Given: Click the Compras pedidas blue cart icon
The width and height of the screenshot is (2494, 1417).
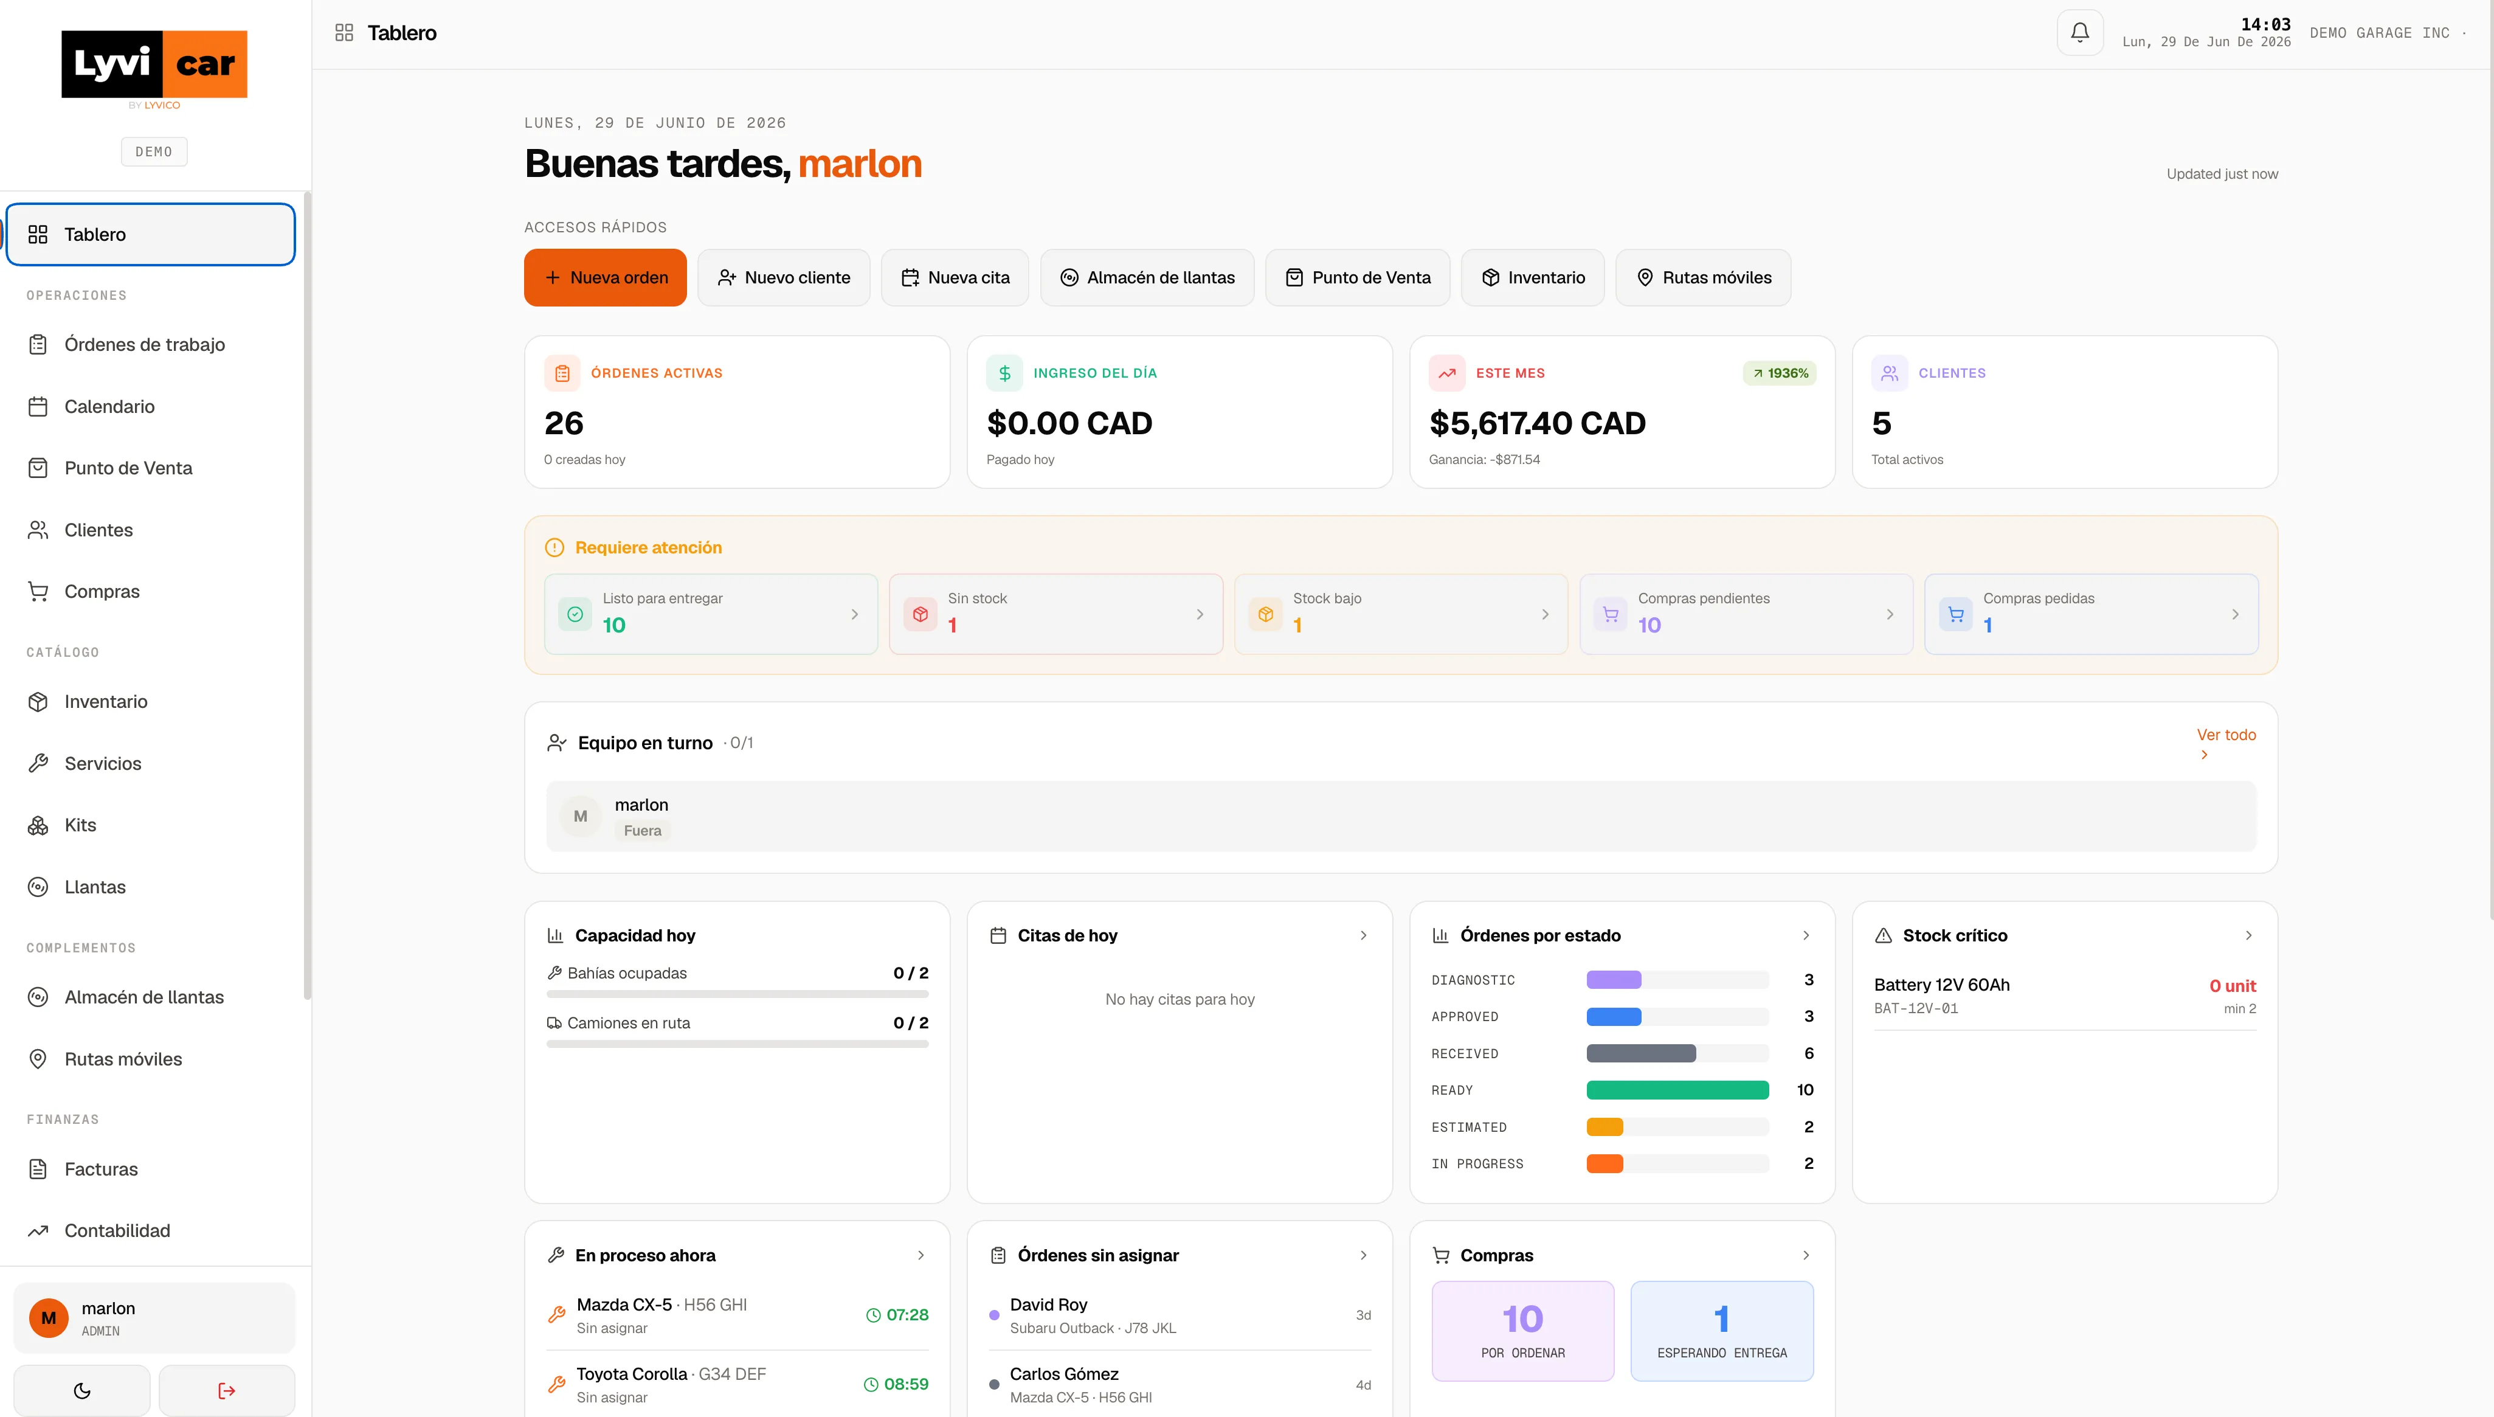Looking at the screenshot, I should click(1955, 614).
